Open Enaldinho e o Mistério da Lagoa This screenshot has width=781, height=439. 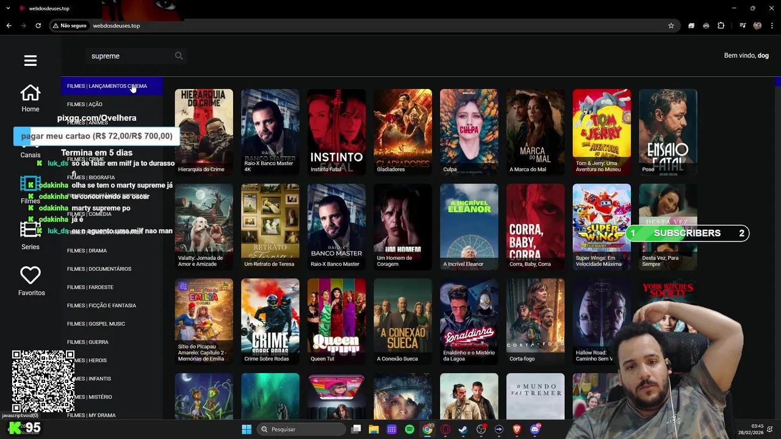469,321
